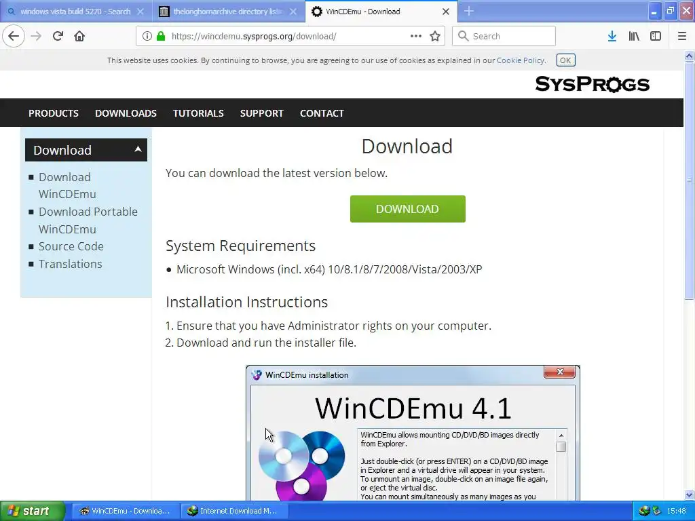Click the 'Microsoft Windows (incl. x64)' requirement line

329,269
